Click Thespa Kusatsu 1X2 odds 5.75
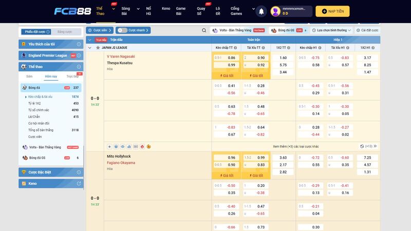Screen dimensions: 411x231 283,65
